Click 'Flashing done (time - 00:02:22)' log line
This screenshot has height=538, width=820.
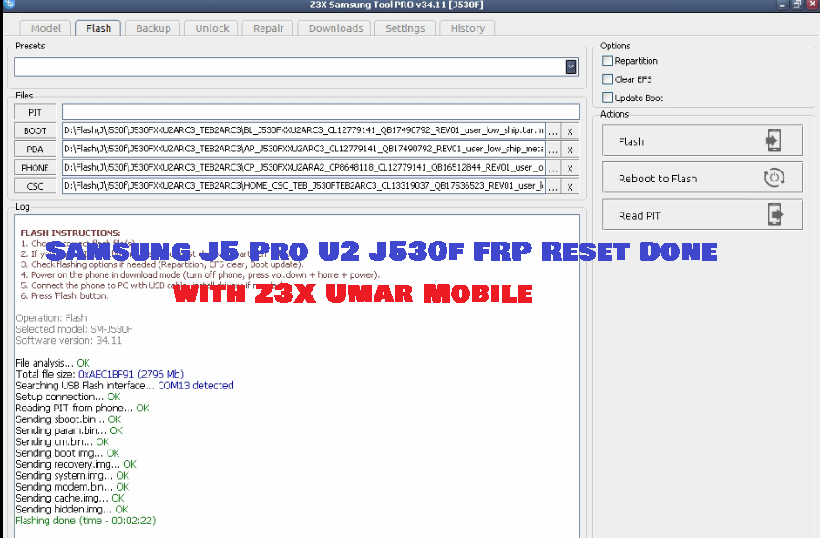click(x=86, y=521)
